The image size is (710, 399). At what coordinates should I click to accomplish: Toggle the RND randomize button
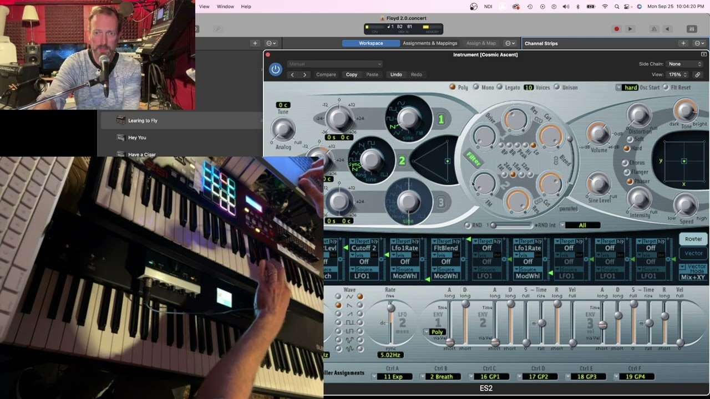pos(468,225)
